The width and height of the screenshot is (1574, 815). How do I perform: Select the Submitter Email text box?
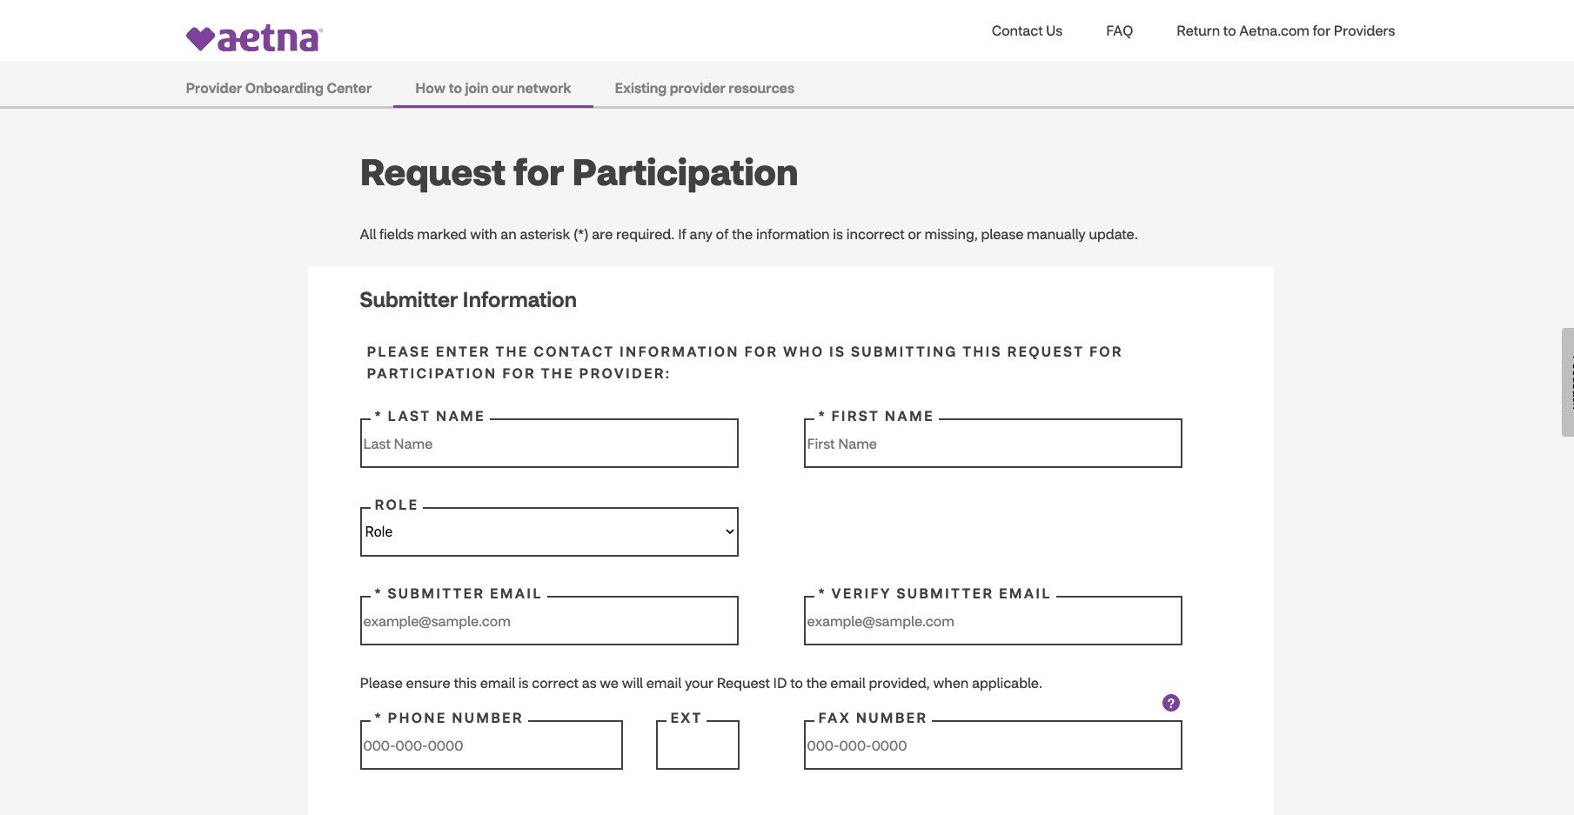[x=549, y=621]
